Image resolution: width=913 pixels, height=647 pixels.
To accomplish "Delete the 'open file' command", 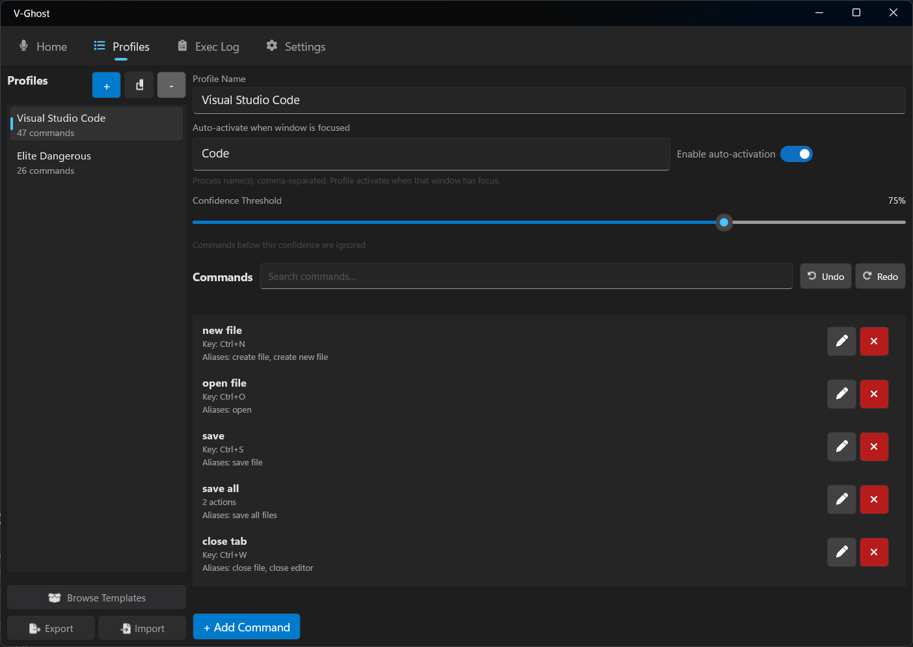I will tap(874, 394).
